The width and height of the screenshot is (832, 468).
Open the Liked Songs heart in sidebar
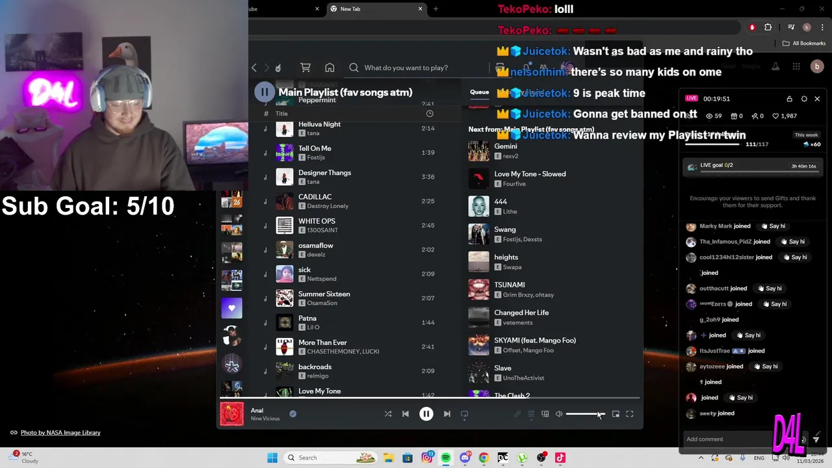(231, 308)
